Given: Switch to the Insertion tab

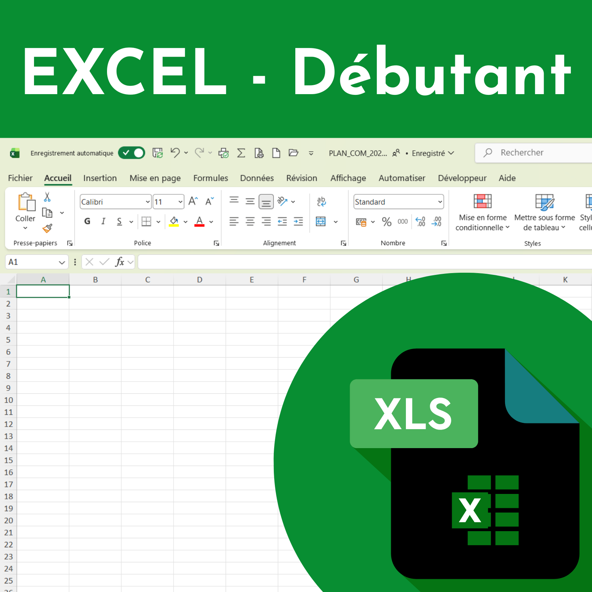Looking at the screenshot, I should (x=100, y=178).
